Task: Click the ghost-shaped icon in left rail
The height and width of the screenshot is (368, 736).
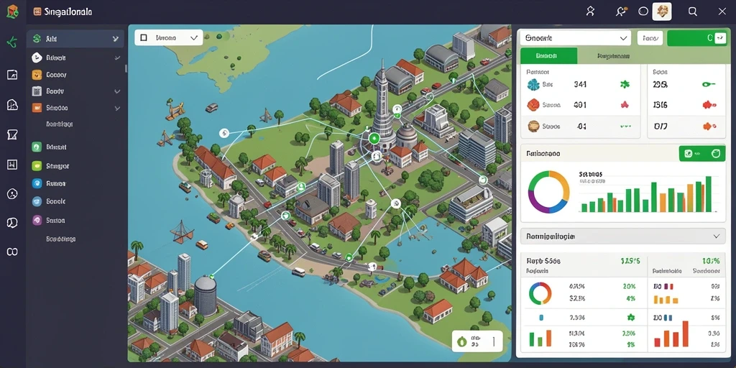Action: 12,105
